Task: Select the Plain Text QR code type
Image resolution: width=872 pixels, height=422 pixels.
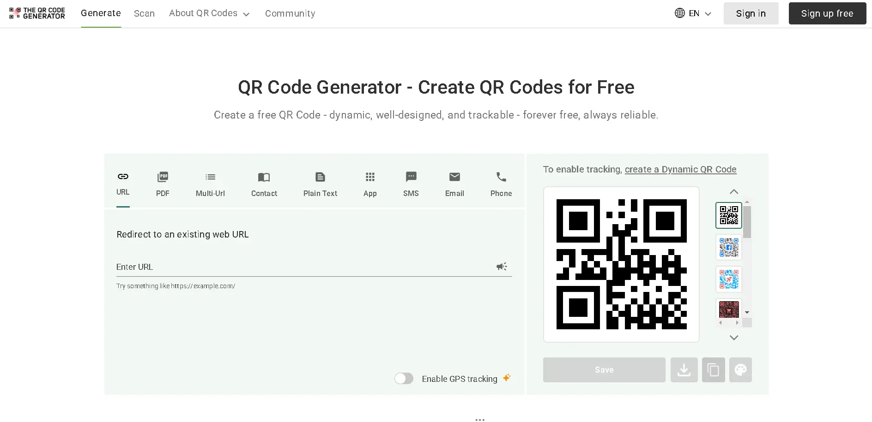Action: click(x=320, y=184)
